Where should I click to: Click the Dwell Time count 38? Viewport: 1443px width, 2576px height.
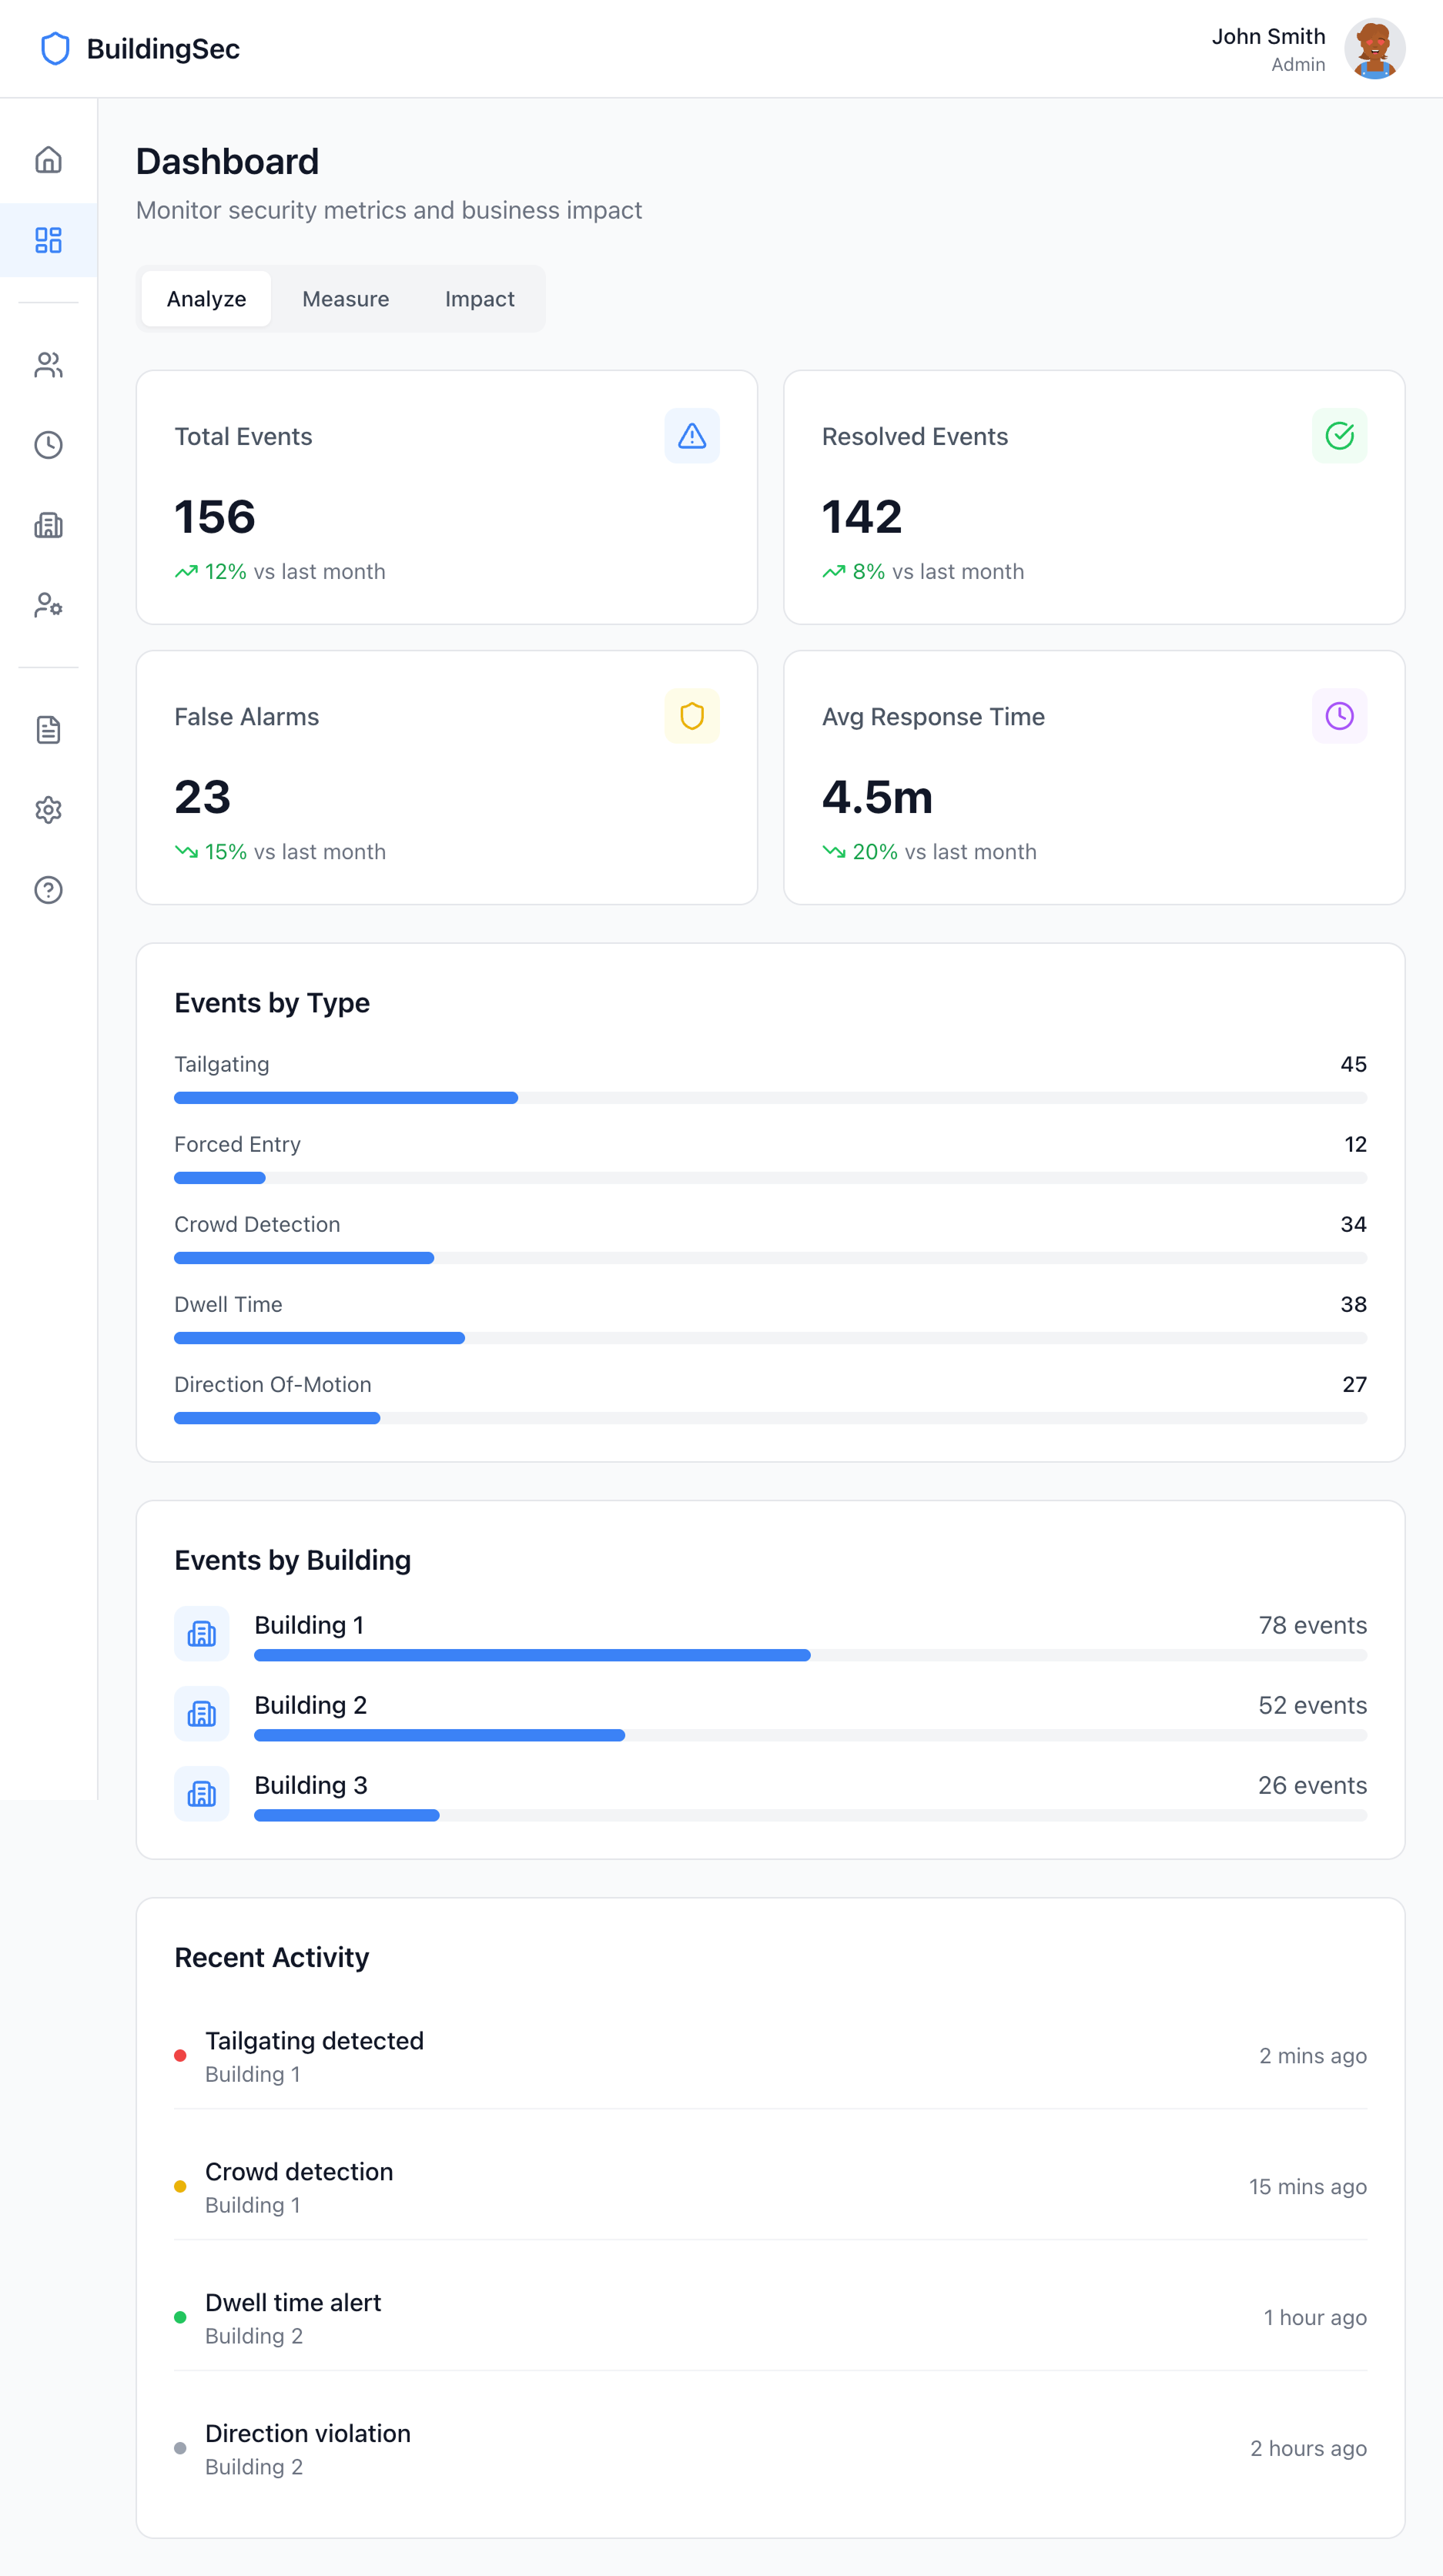point(1353,1304)
